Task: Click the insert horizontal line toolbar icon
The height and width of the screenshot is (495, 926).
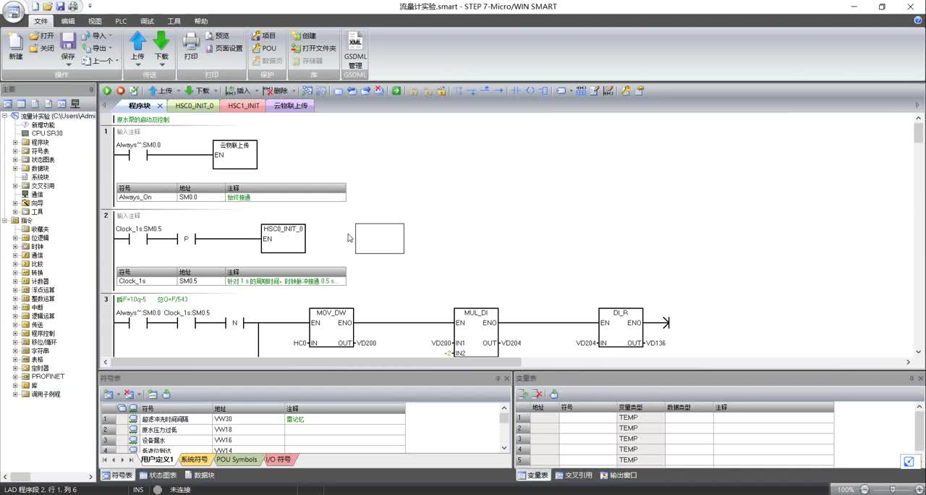Action: [500, 90]
